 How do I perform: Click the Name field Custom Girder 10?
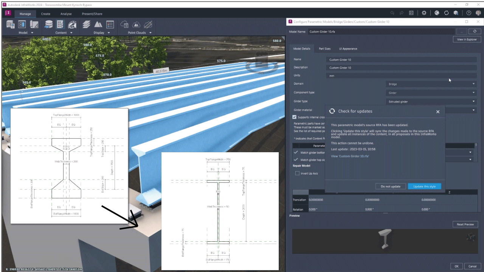coord(401,60)
